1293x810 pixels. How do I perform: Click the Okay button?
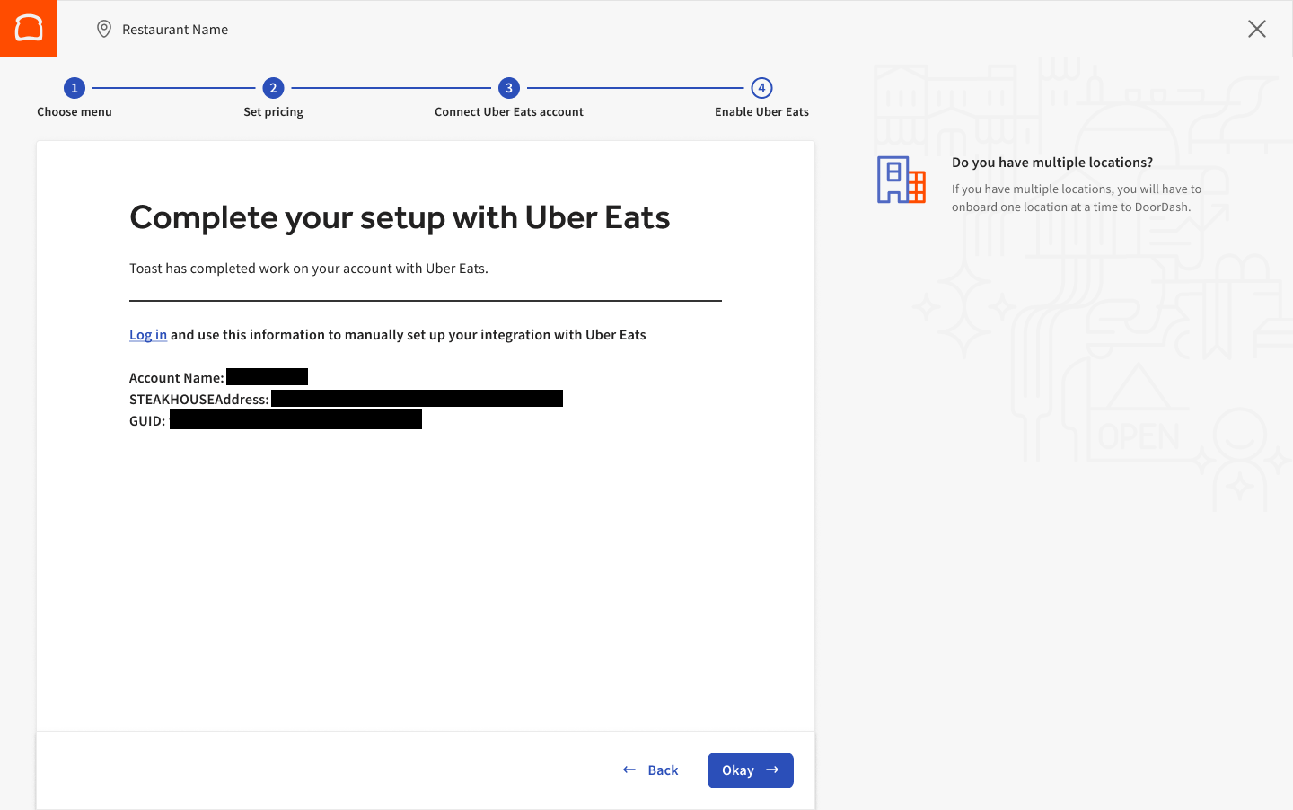click(x=750, y=770)
